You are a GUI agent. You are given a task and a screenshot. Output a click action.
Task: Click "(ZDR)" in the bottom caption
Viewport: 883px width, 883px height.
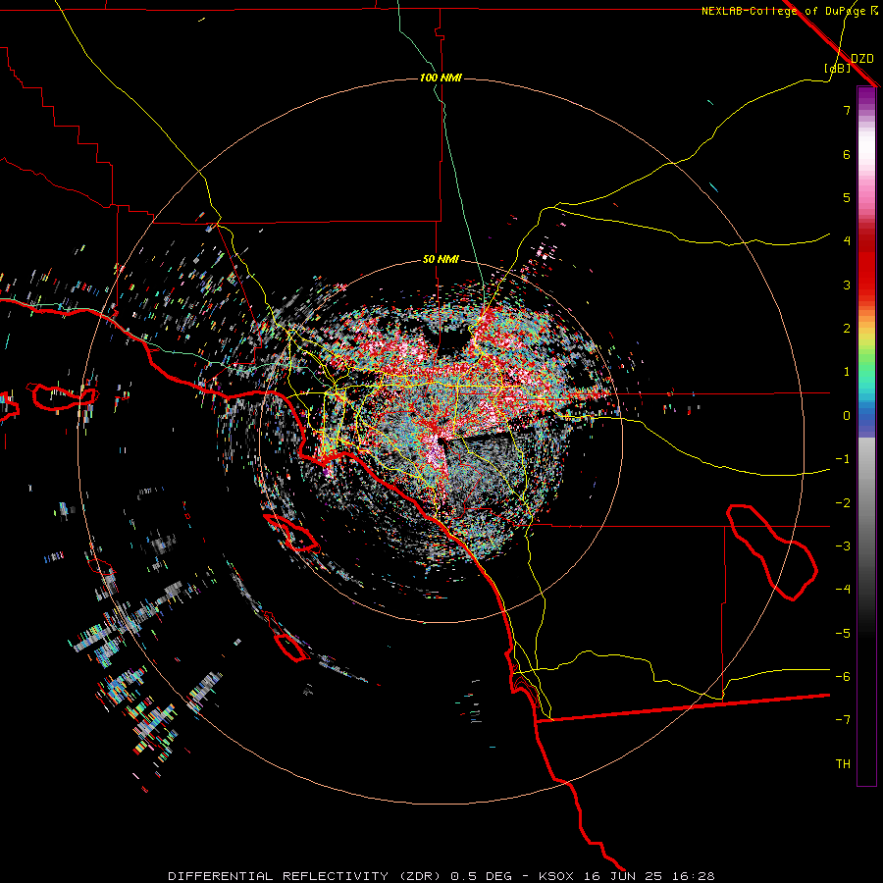pos(420,876)
